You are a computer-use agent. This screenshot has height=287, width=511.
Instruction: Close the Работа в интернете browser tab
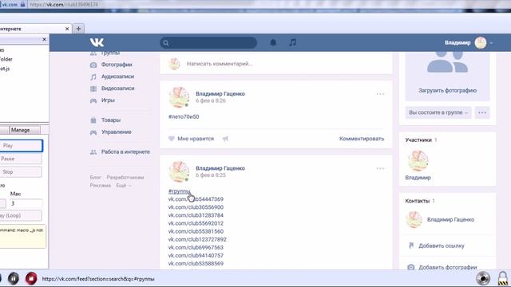tap(67, 29)
